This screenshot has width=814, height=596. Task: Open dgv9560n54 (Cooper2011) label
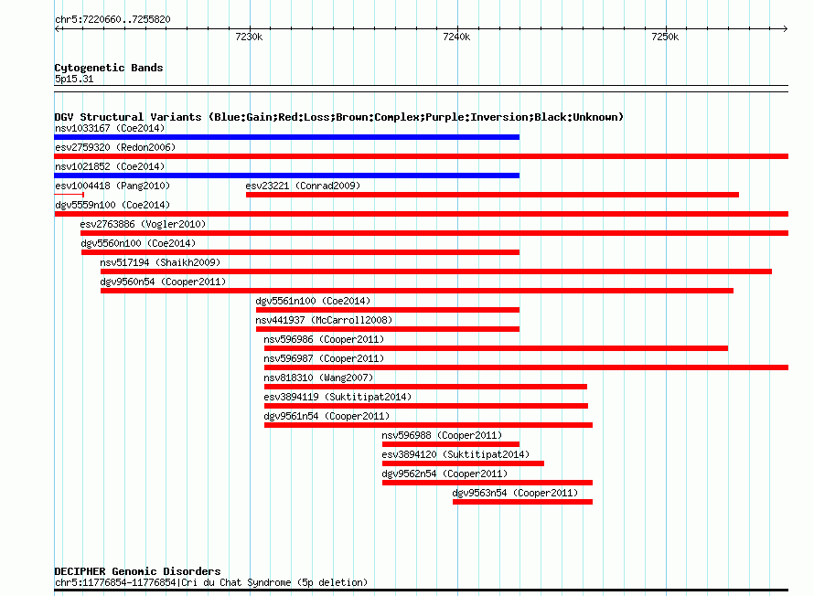pos(163,282)
